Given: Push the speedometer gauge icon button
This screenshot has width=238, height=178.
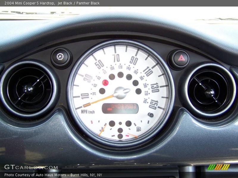Looking at the screenshot, I should click(x=60, y=57).
